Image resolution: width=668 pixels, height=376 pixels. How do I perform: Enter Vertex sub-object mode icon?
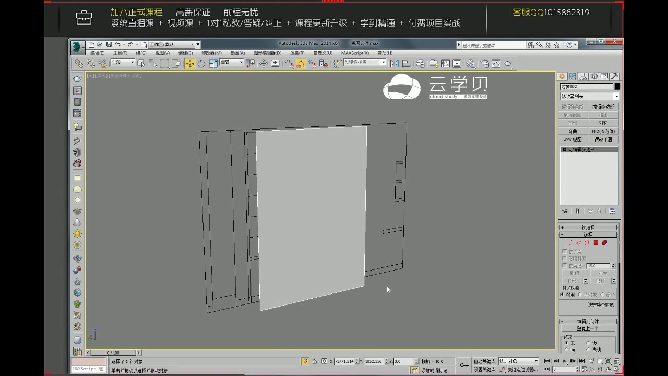[x=569, y=243]
